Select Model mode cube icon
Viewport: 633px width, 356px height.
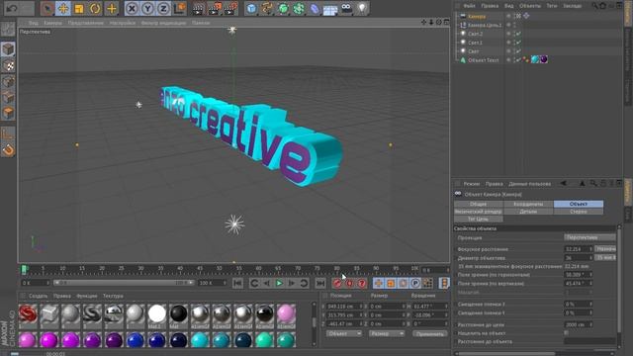click(8, 49)
